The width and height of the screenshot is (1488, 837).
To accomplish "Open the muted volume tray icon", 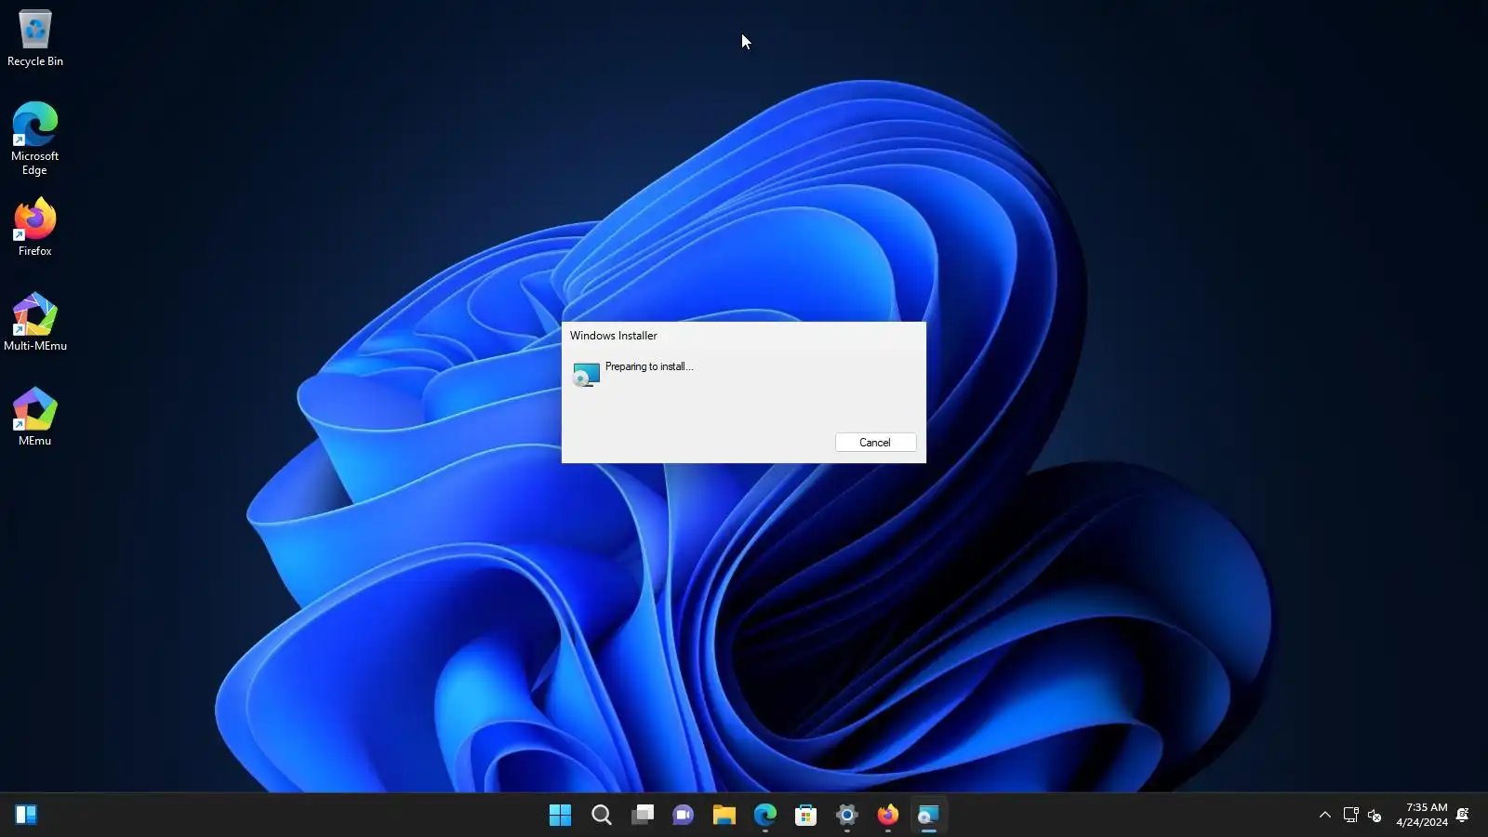I will tap(1375, 816).
